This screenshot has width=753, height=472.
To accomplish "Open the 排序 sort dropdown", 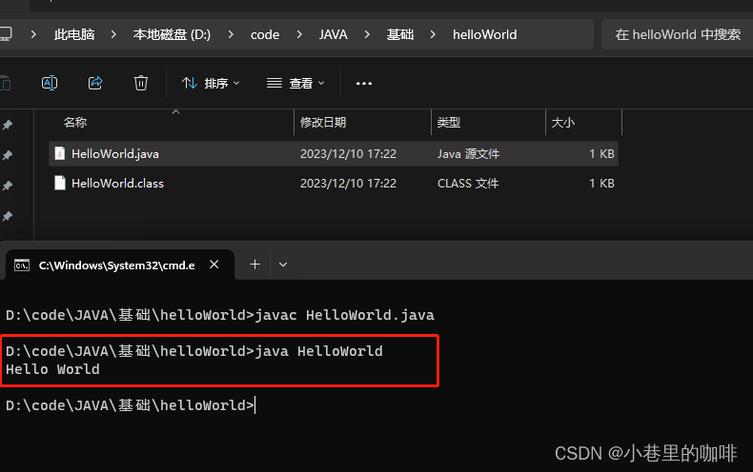I will [211, 84].
